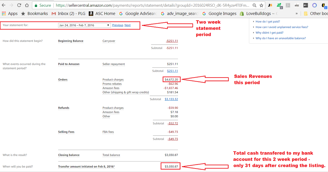Click the browser back arrow
This screenshot has height=172, width=328.
(4, 5)
